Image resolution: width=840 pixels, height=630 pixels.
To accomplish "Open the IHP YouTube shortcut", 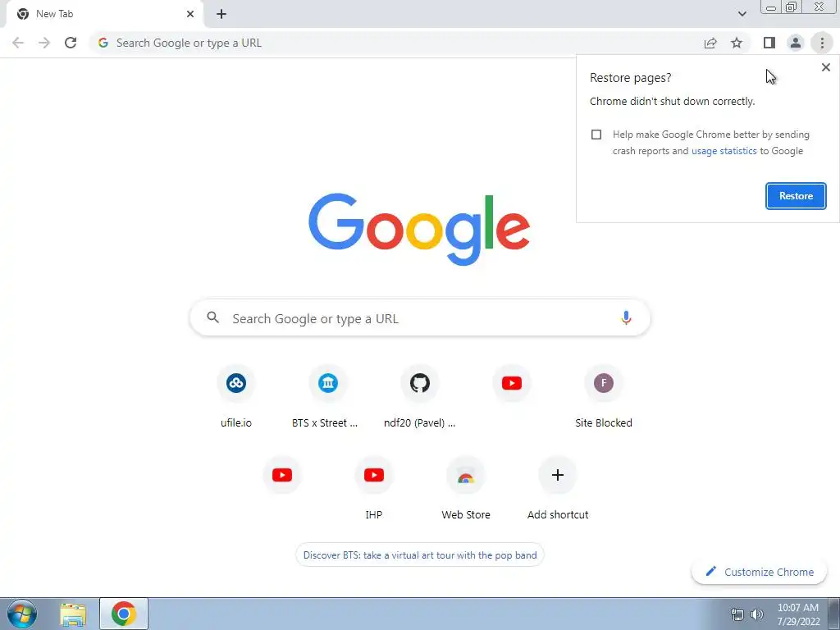I will point(374,489).
